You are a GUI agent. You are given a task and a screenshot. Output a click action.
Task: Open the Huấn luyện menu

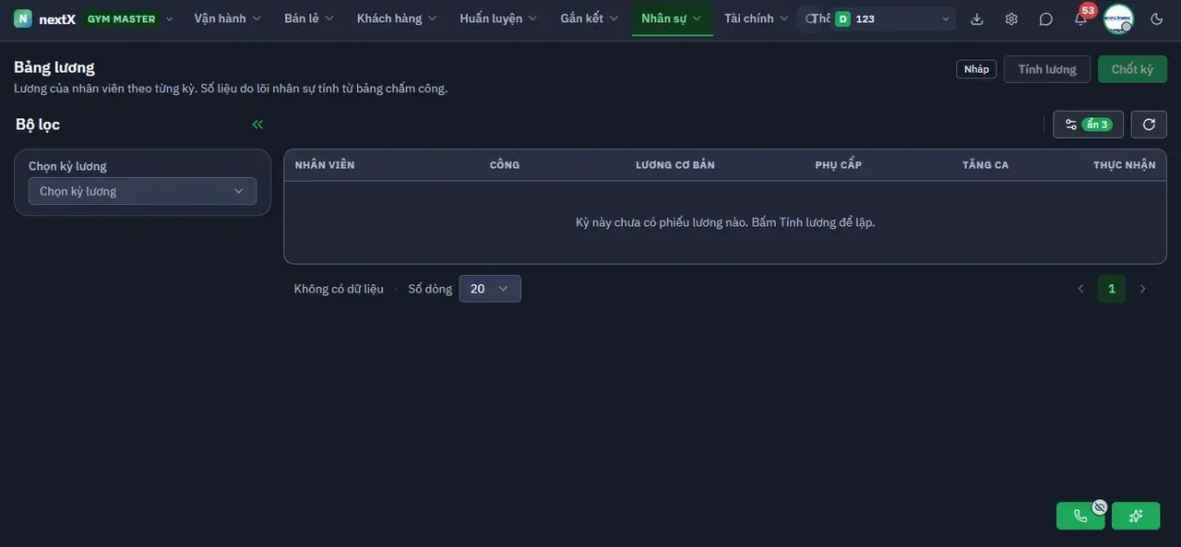click(x=499, y=18)
